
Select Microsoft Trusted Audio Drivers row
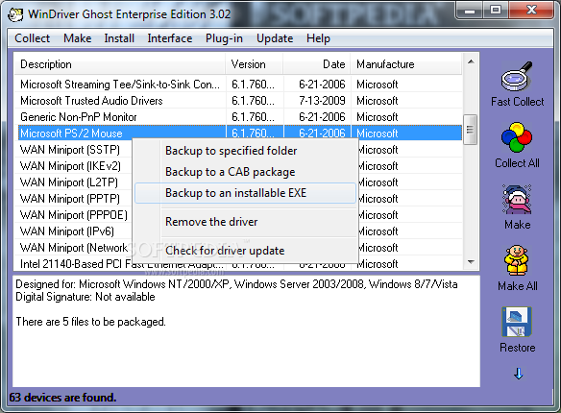(238, 101)
